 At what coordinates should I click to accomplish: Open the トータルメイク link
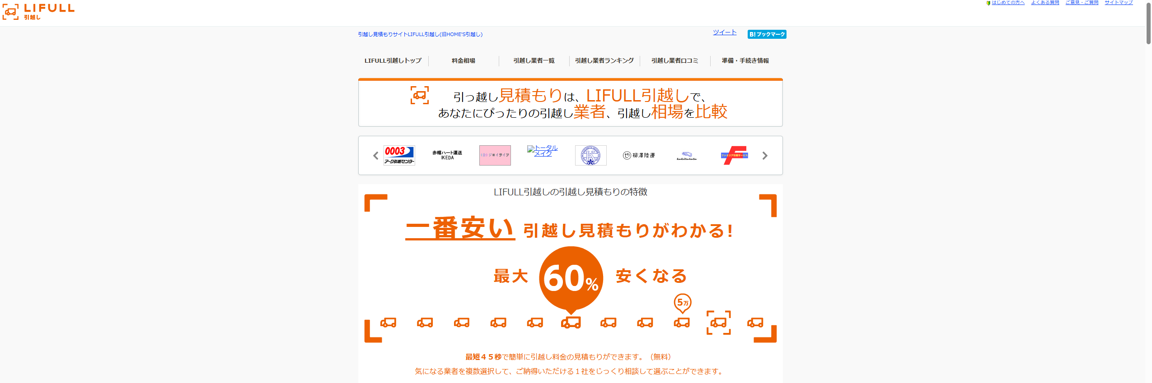543,151
